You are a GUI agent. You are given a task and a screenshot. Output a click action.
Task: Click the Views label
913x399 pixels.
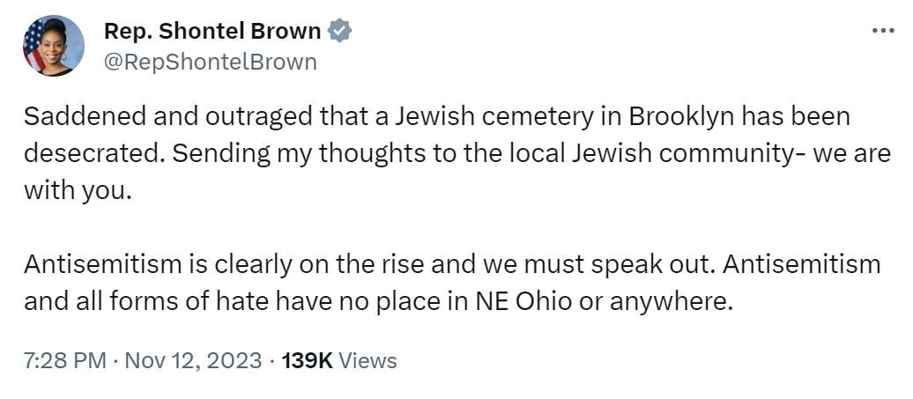367,360
